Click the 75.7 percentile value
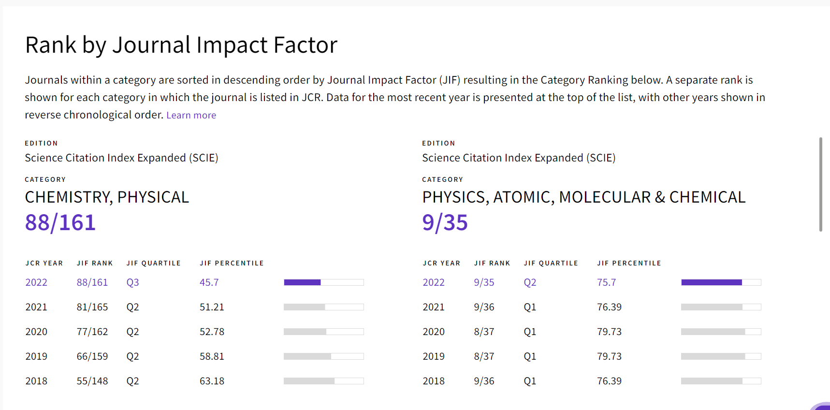 pyautogui.click(x=606, y=282)
